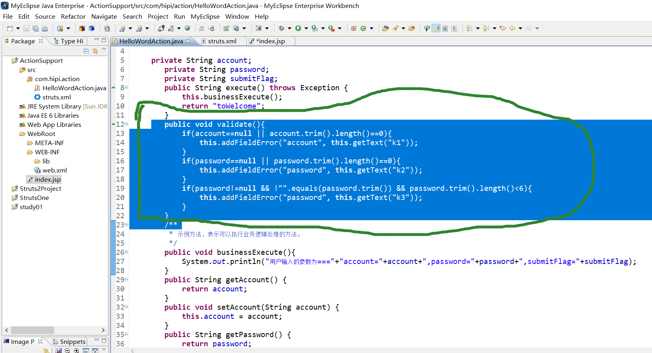Screen dimensions: 652x353
Task: Open the Window menu
Action: (x=237, y=16)
